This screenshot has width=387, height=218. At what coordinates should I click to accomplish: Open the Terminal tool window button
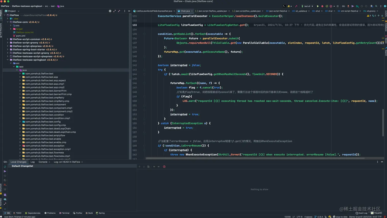(x=64, y=213)
